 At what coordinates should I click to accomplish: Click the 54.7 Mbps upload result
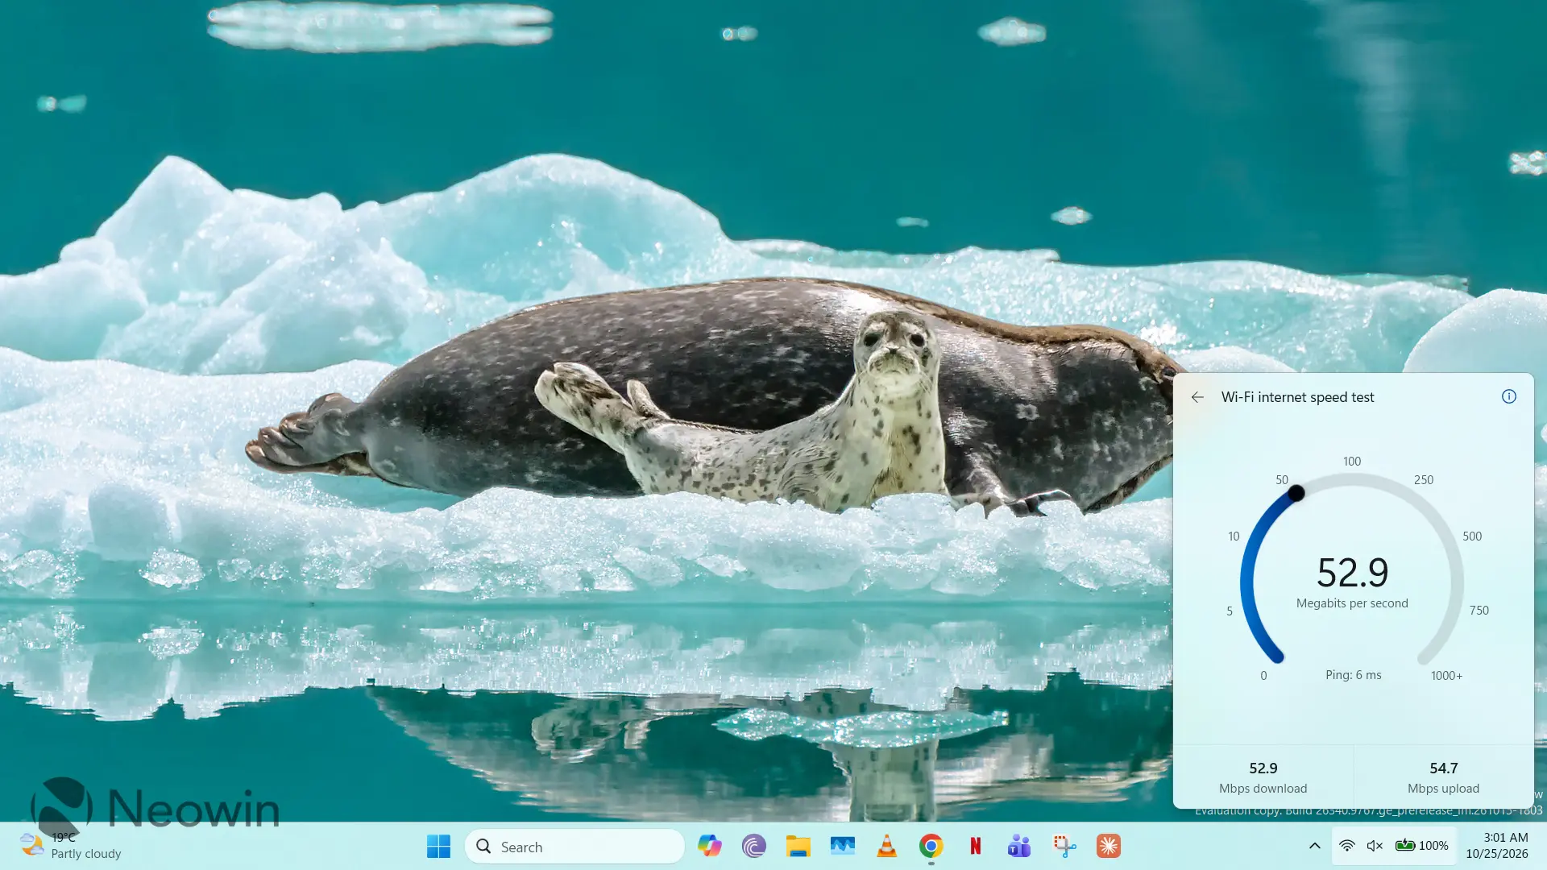[x=1443, y=777]
